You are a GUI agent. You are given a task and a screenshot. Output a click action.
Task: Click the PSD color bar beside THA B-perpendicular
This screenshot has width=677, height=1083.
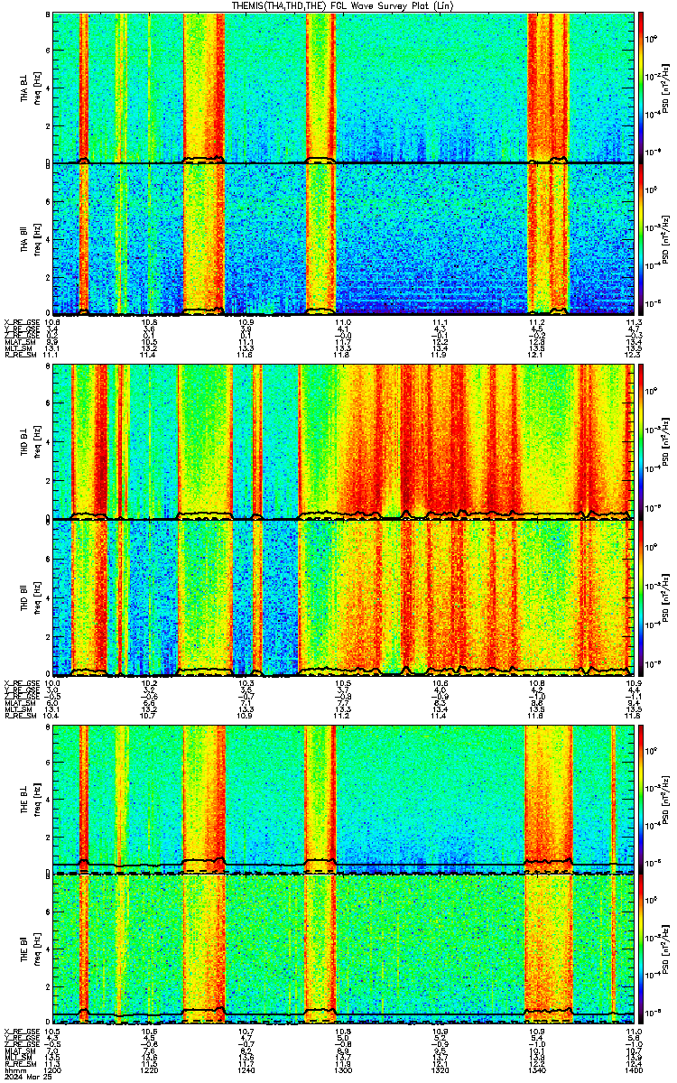point(641,88)
